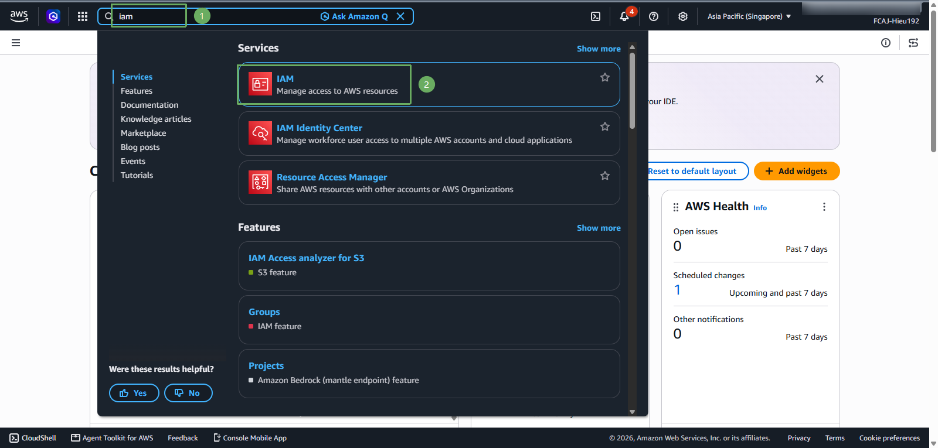Open the AWS Health widget kebab menu
The height and width of the screenshot is (448, 938).
[824, 207]
